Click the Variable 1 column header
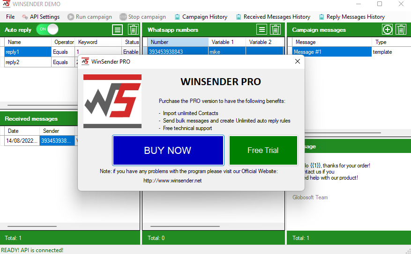Viewport: 411px width, 254px height. pyautogui.click(x=227, y=42)
